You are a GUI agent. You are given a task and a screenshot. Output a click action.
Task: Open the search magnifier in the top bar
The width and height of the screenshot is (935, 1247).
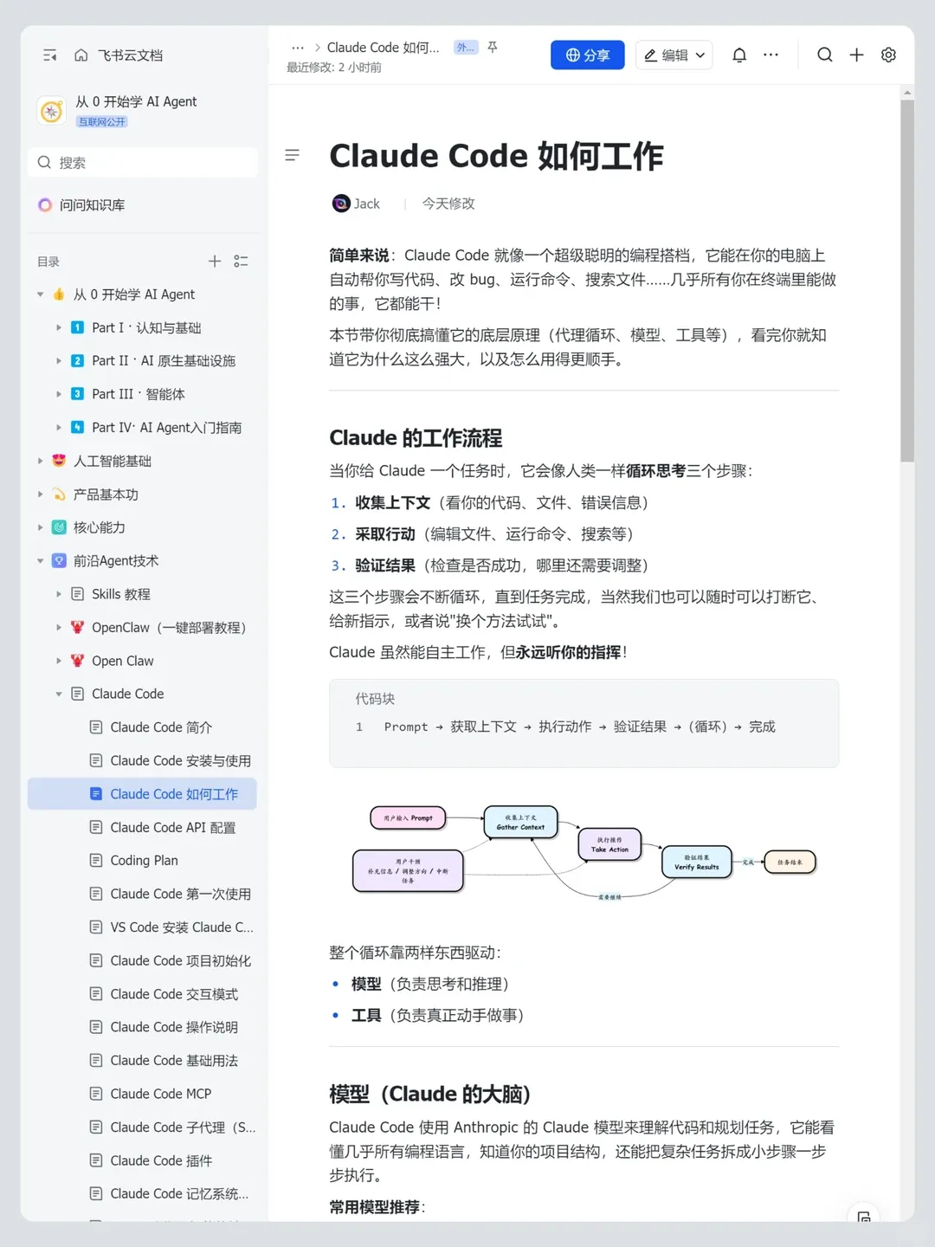tap(825, 55)
